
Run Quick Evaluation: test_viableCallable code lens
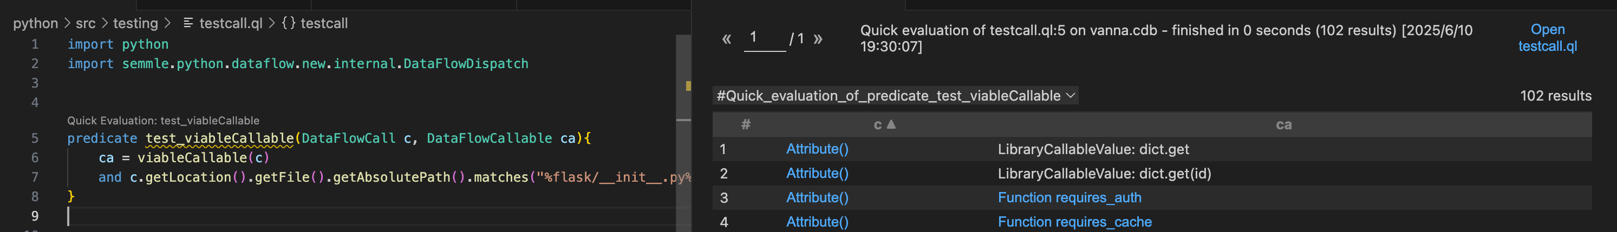(x=163, y=121)
